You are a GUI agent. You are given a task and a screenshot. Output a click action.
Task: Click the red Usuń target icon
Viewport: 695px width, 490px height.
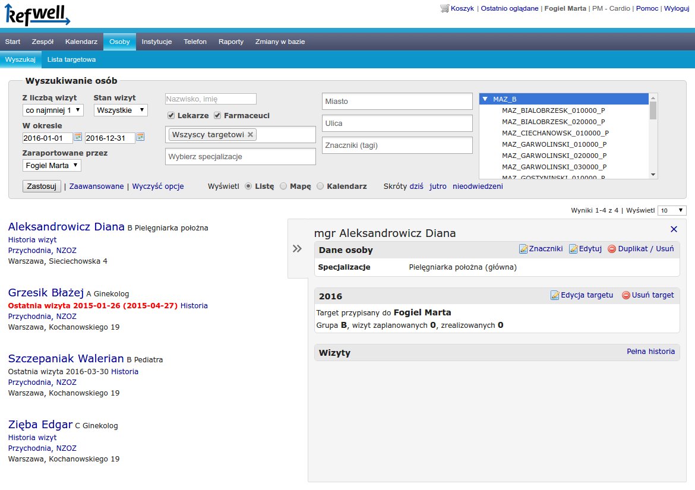click(x=626, y=295)
